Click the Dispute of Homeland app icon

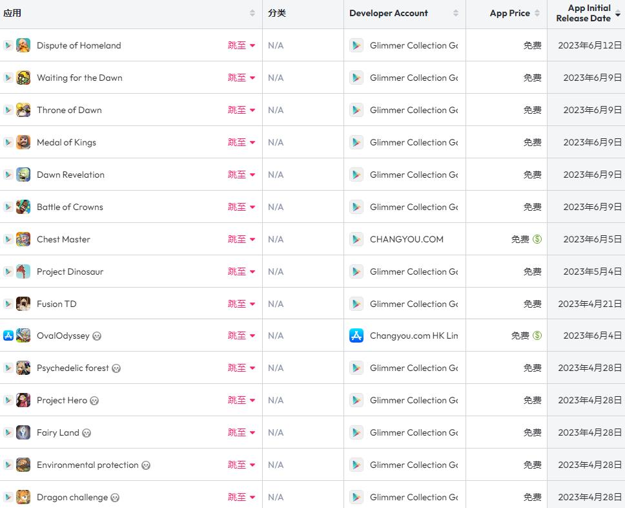point(23,45)
